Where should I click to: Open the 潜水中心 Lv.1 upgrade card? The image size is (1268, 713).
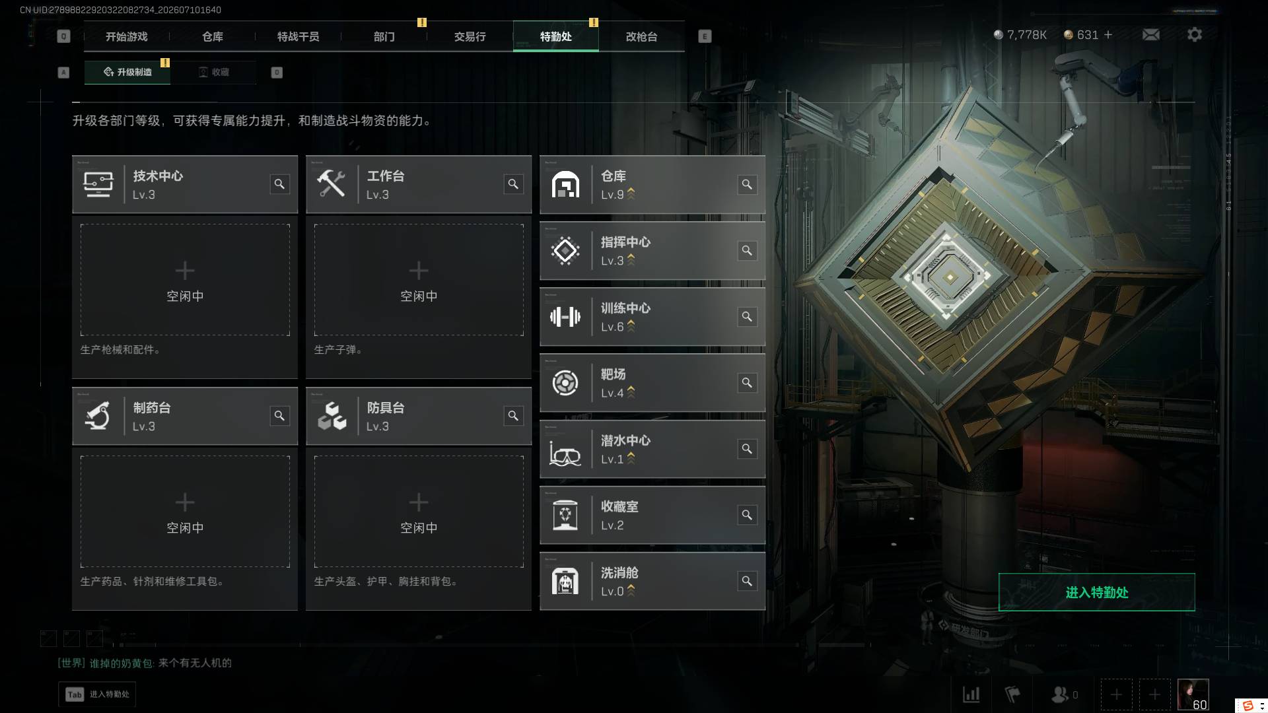652,449
